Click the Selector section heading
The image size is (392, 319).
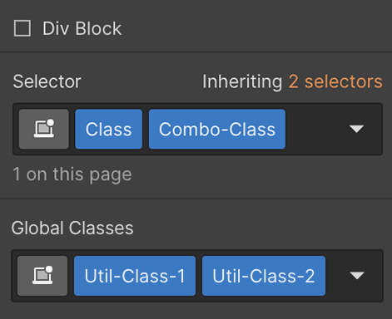(x=47, y=81)
